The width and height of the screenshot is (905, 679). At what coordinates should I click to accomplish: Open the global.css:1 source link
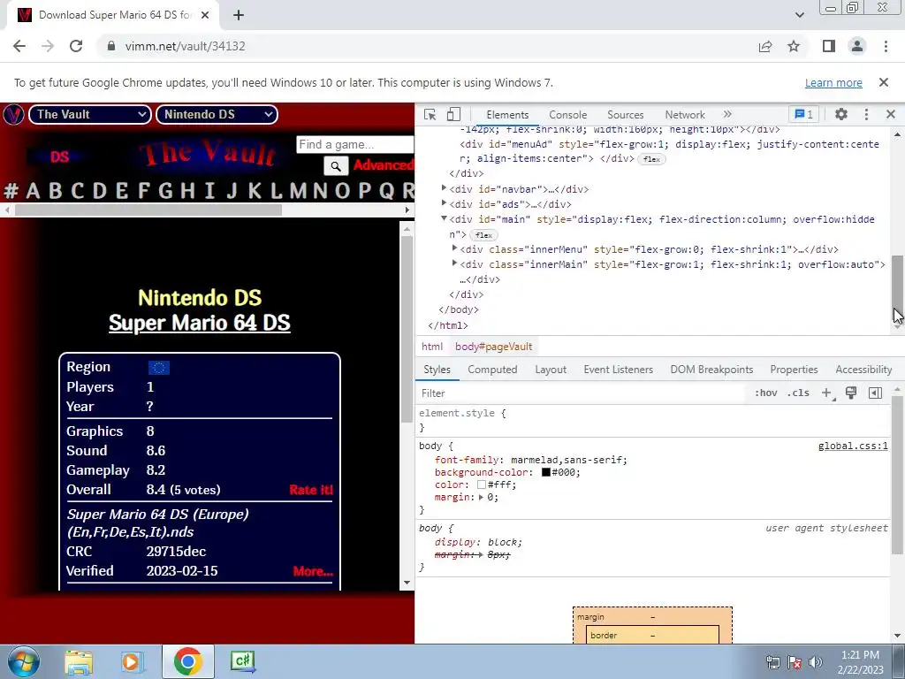pyautogui.click(x=853, y=446)
